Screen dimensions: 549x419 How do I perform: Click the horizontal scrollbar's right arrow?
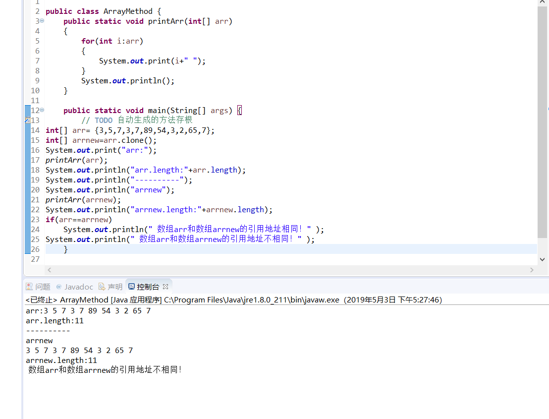(x=532, y=270)
